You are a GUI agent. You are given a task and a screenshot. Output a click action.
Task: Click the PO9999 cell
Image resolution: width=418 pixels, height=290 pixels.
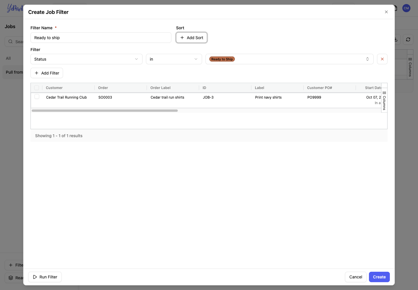tap(314, 97)
